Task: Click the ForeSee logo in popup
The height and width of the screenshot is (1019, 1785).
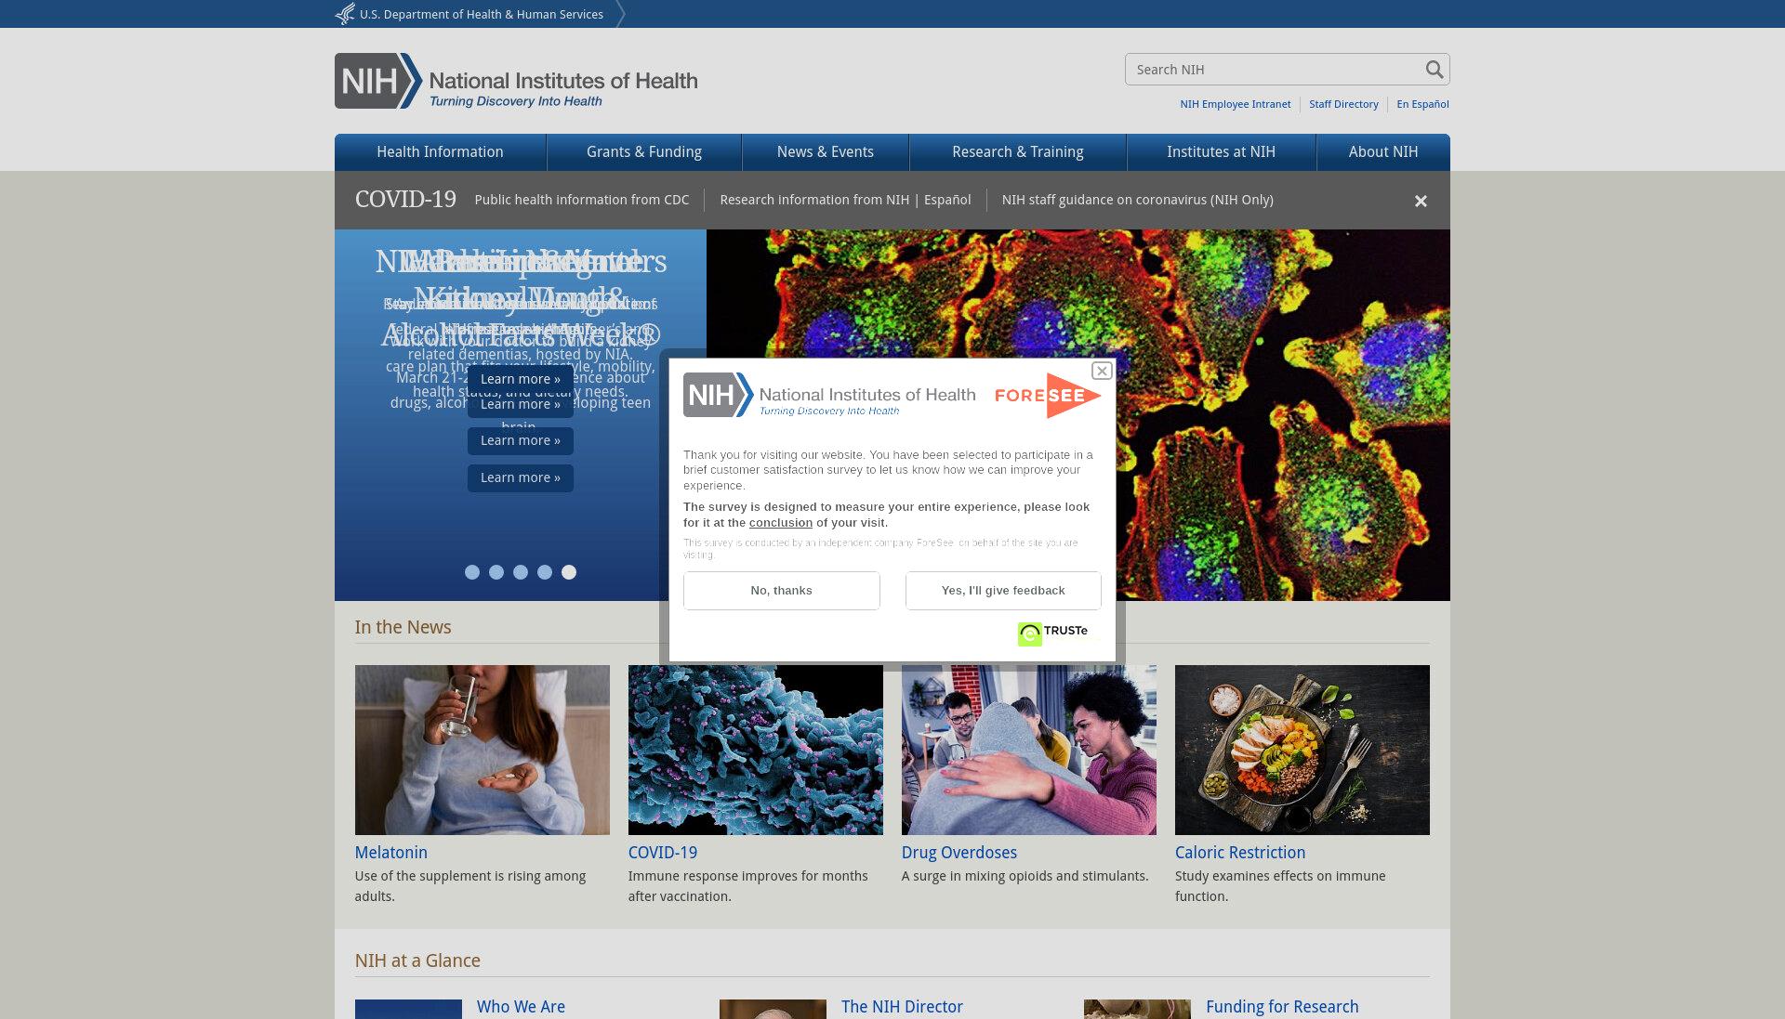Action: coord(1048,395)
